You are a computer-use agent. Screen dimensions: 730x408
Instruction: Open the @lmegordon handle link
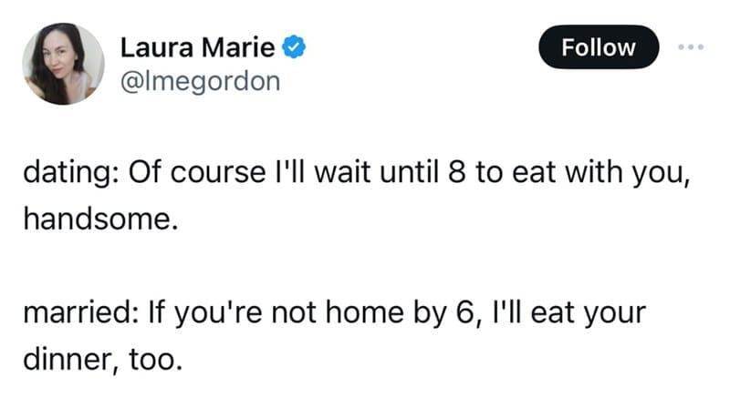[x=200, y=82]
